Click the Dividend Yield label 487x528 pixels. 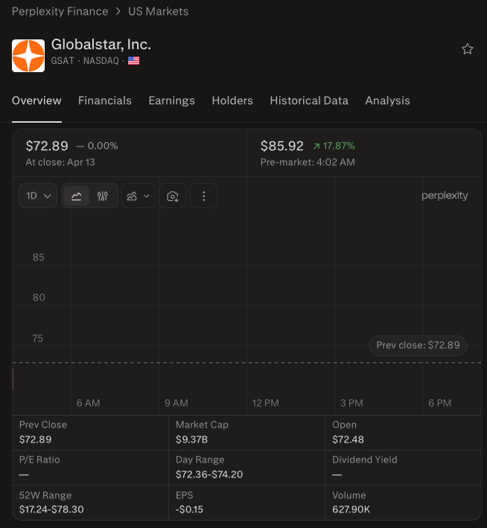[x=365, y=460]
